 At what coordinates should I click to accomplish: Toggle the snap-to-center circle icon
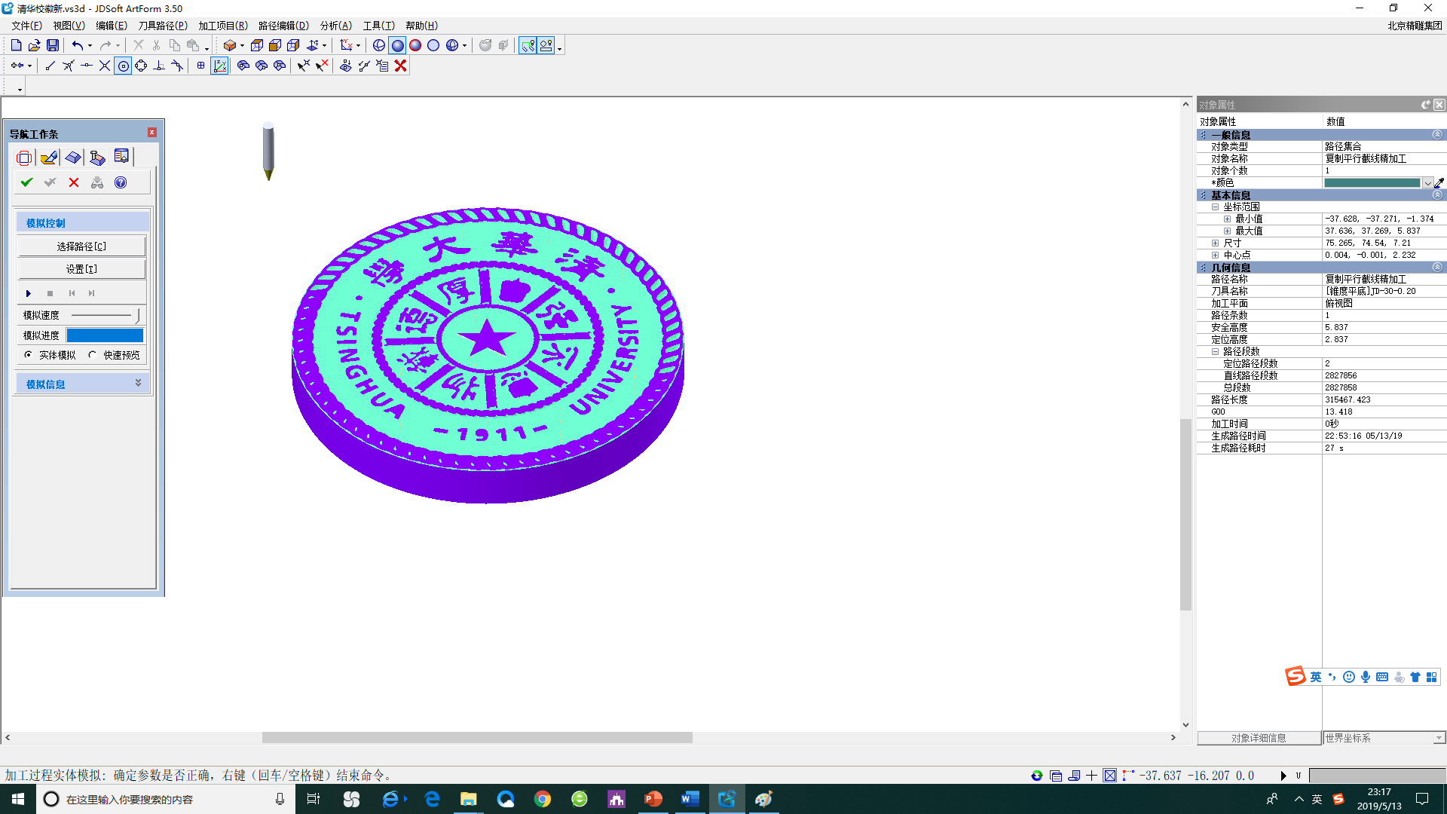pos(123,66)
